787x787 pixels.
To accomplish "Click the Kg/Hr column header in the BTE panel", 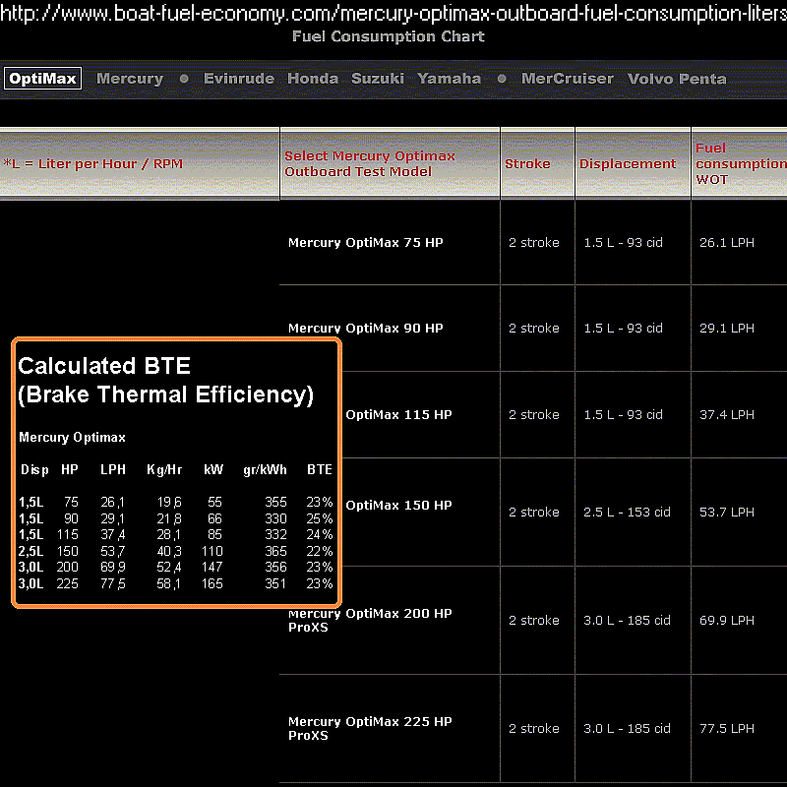I will pyautogui.click(x=164, y=470).
